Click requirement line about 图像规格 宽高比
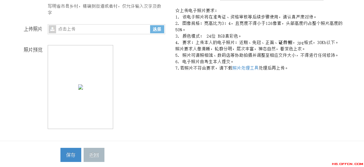364x167 pixels. tap(259, 27)
